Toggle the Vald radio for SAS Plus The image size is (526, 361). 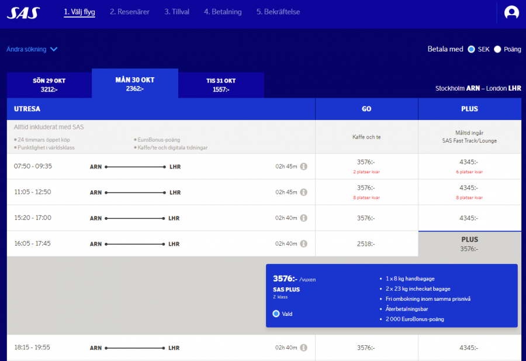point(276,314)
